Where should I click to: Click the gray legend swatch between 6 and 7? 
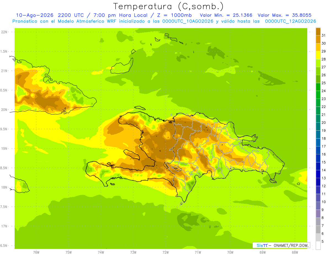[318, 229]
